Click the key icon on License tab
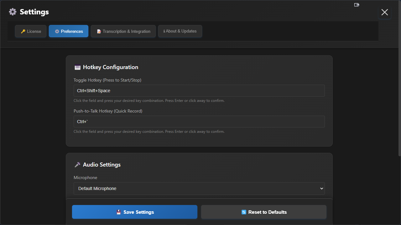The height and width of the screenshot is (225, 401). point(23,32)
